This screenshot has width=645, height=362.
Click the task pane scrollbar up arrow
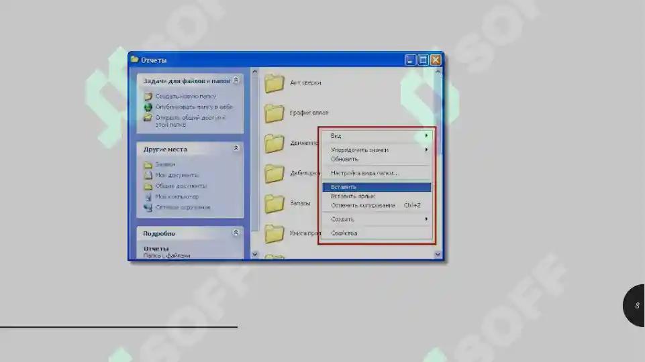(254, 72)
